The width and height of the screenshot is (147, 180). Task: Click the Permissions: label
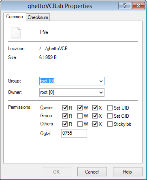pos(20,107)
